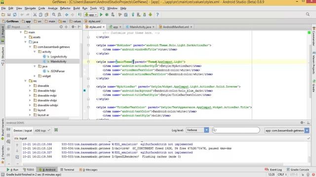Click the Redo arrow icon

28,15
